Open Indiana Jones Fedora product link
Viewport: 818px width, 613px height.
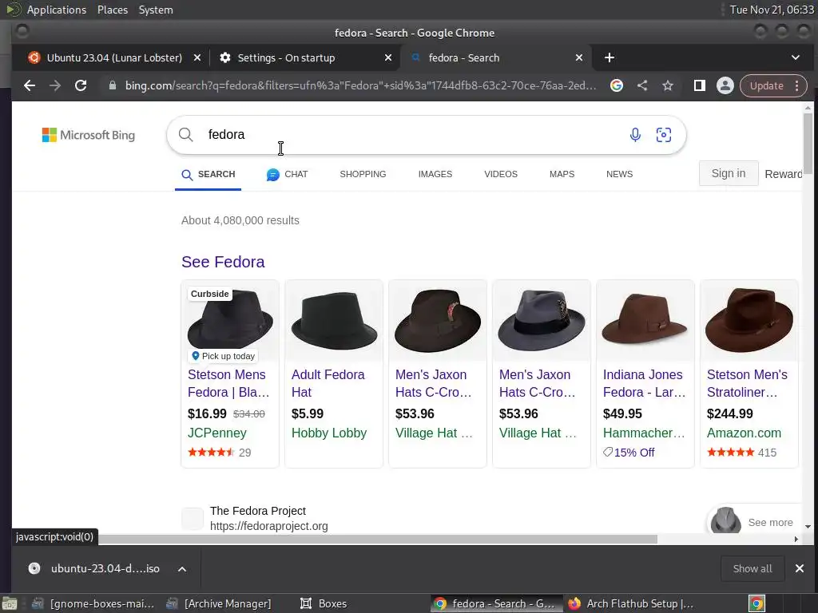[x=645, y=383]
